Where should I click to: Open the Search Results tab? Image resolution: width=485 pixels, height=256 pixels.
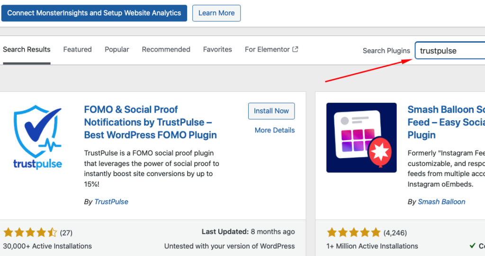(x=27, y=49)
